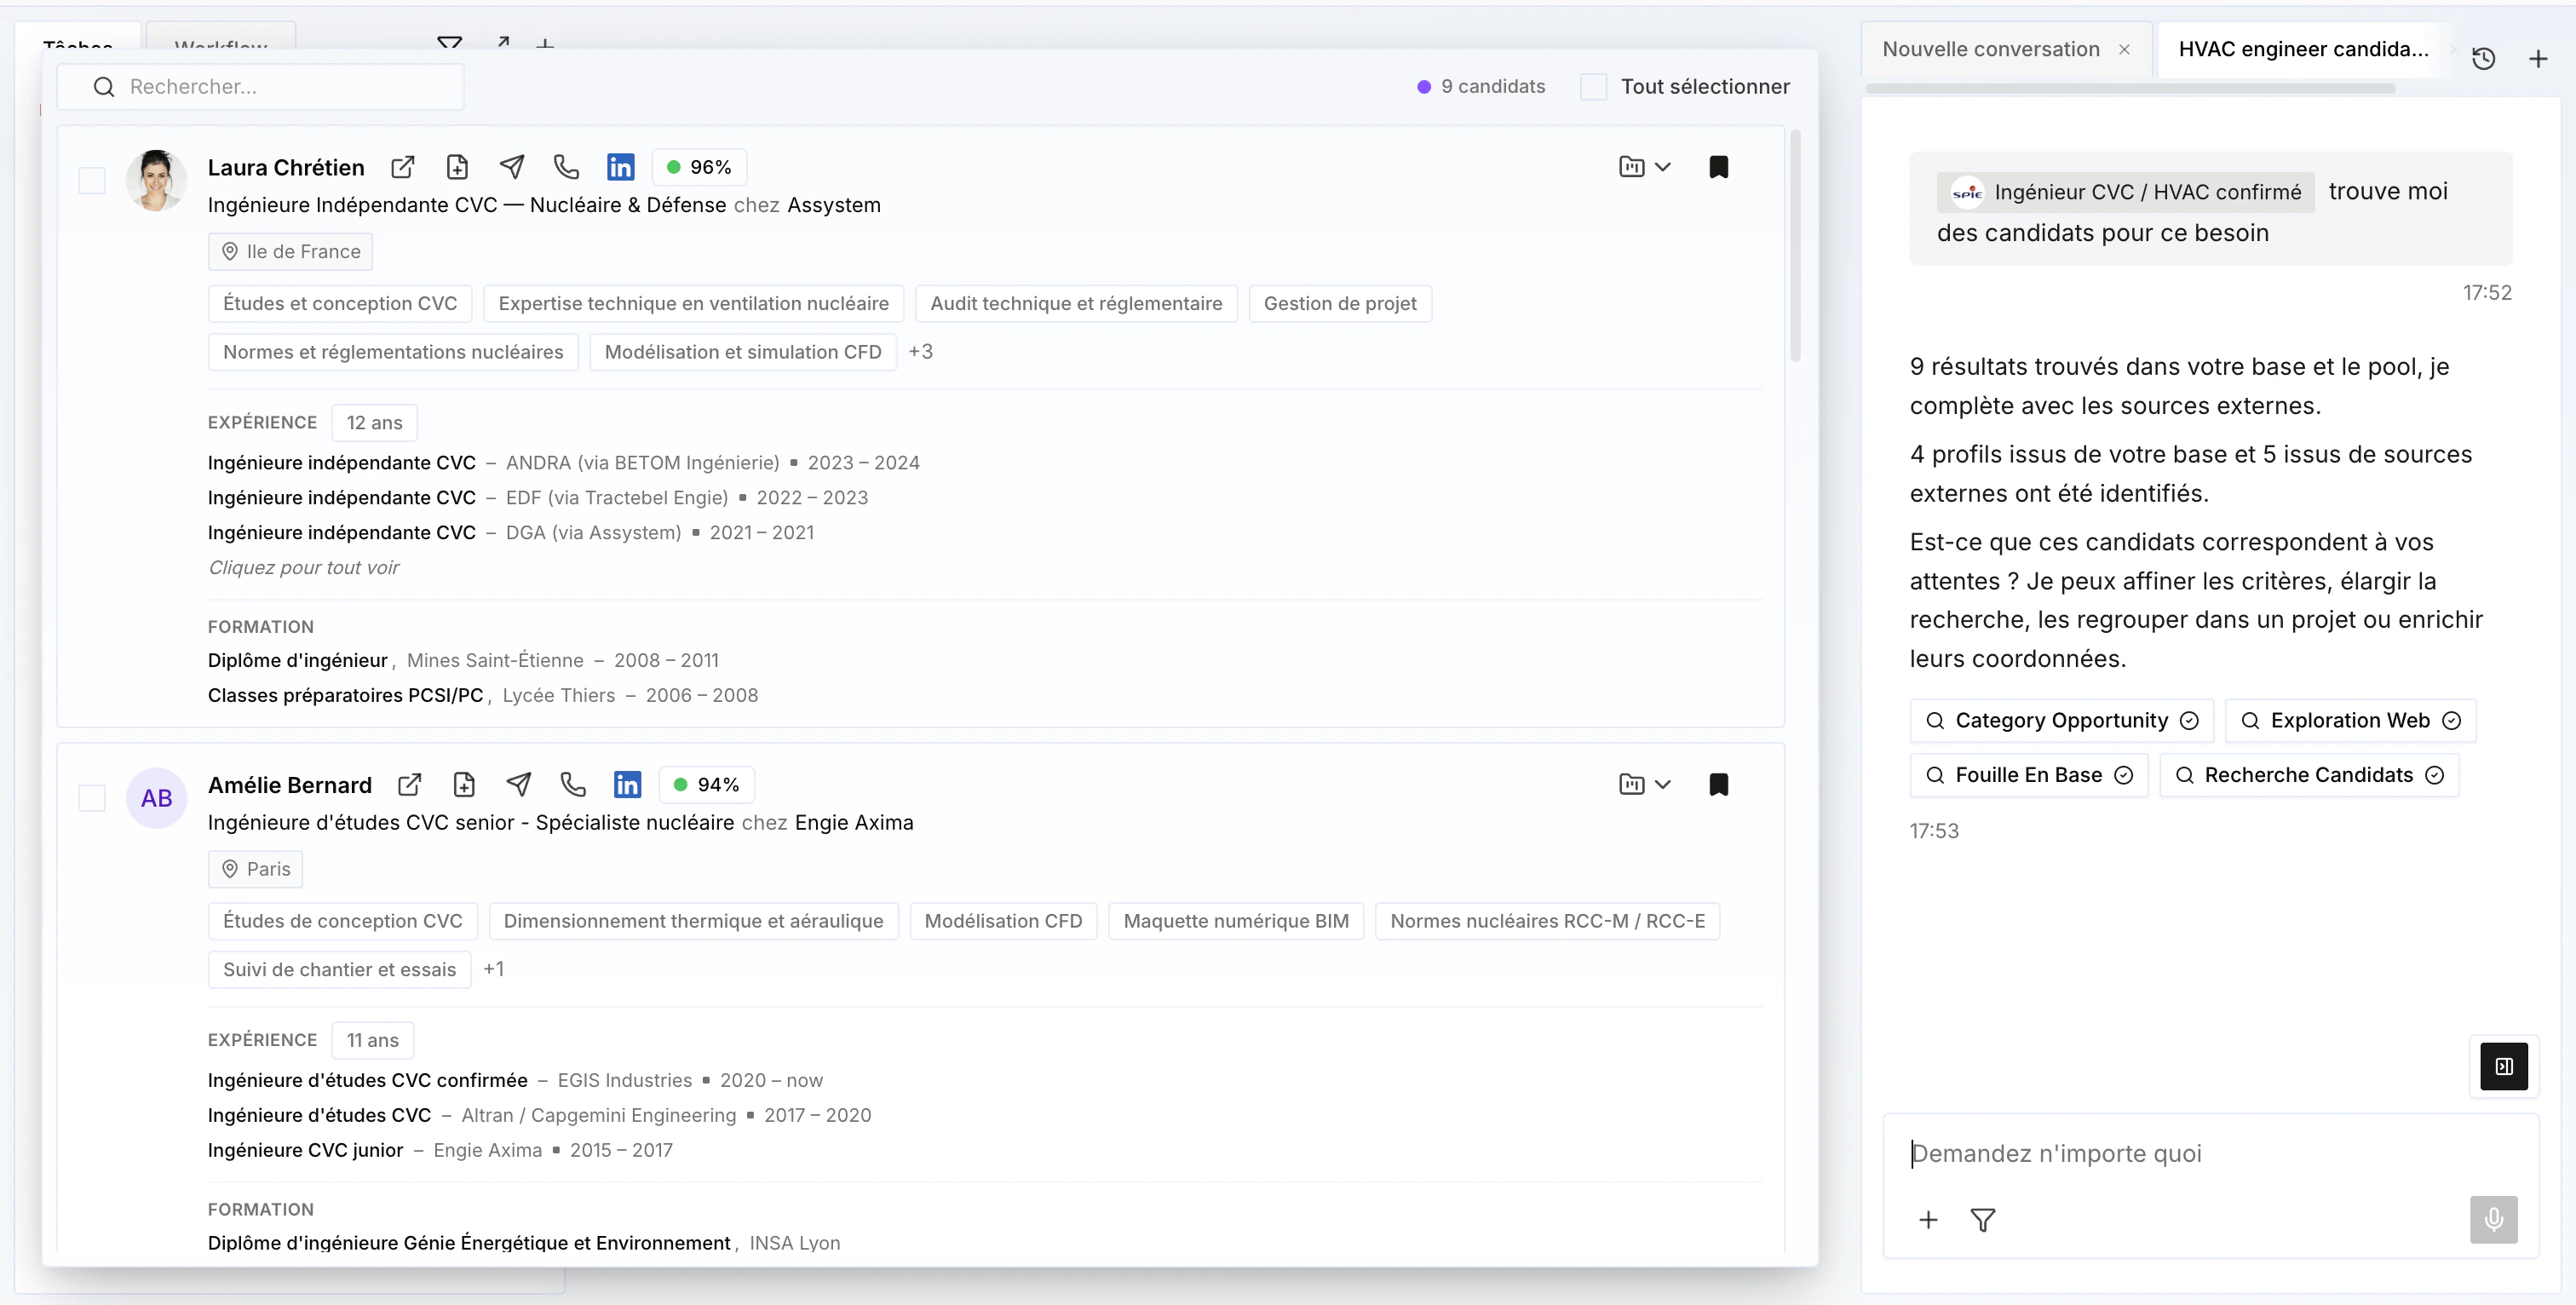Image resolution: width=2576 pixels, height=1305 pixels.
Task: Click Amélie Bernard name link
Action: (x=290, y=786)
